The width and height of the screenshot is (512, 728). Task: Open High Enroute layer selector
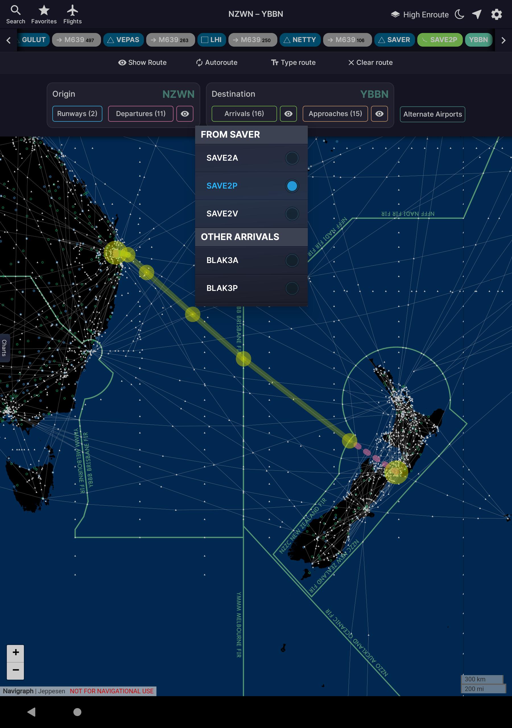[419, 15]
